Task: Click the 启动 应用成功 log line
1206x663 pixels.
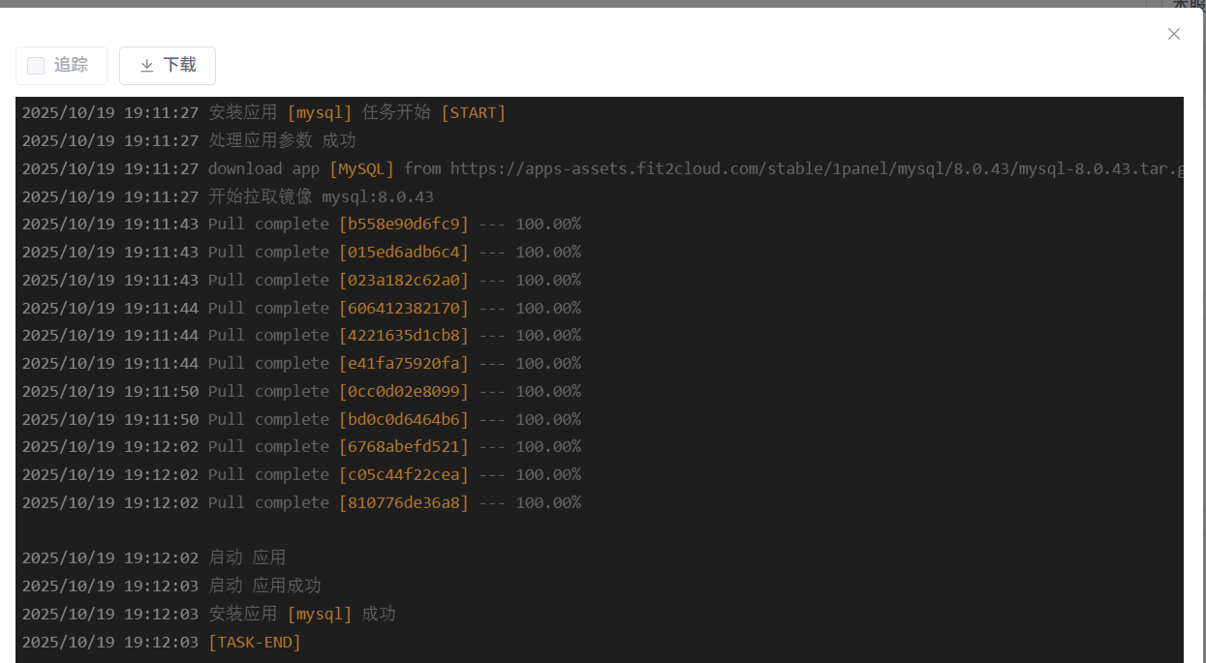Action: 264,587
